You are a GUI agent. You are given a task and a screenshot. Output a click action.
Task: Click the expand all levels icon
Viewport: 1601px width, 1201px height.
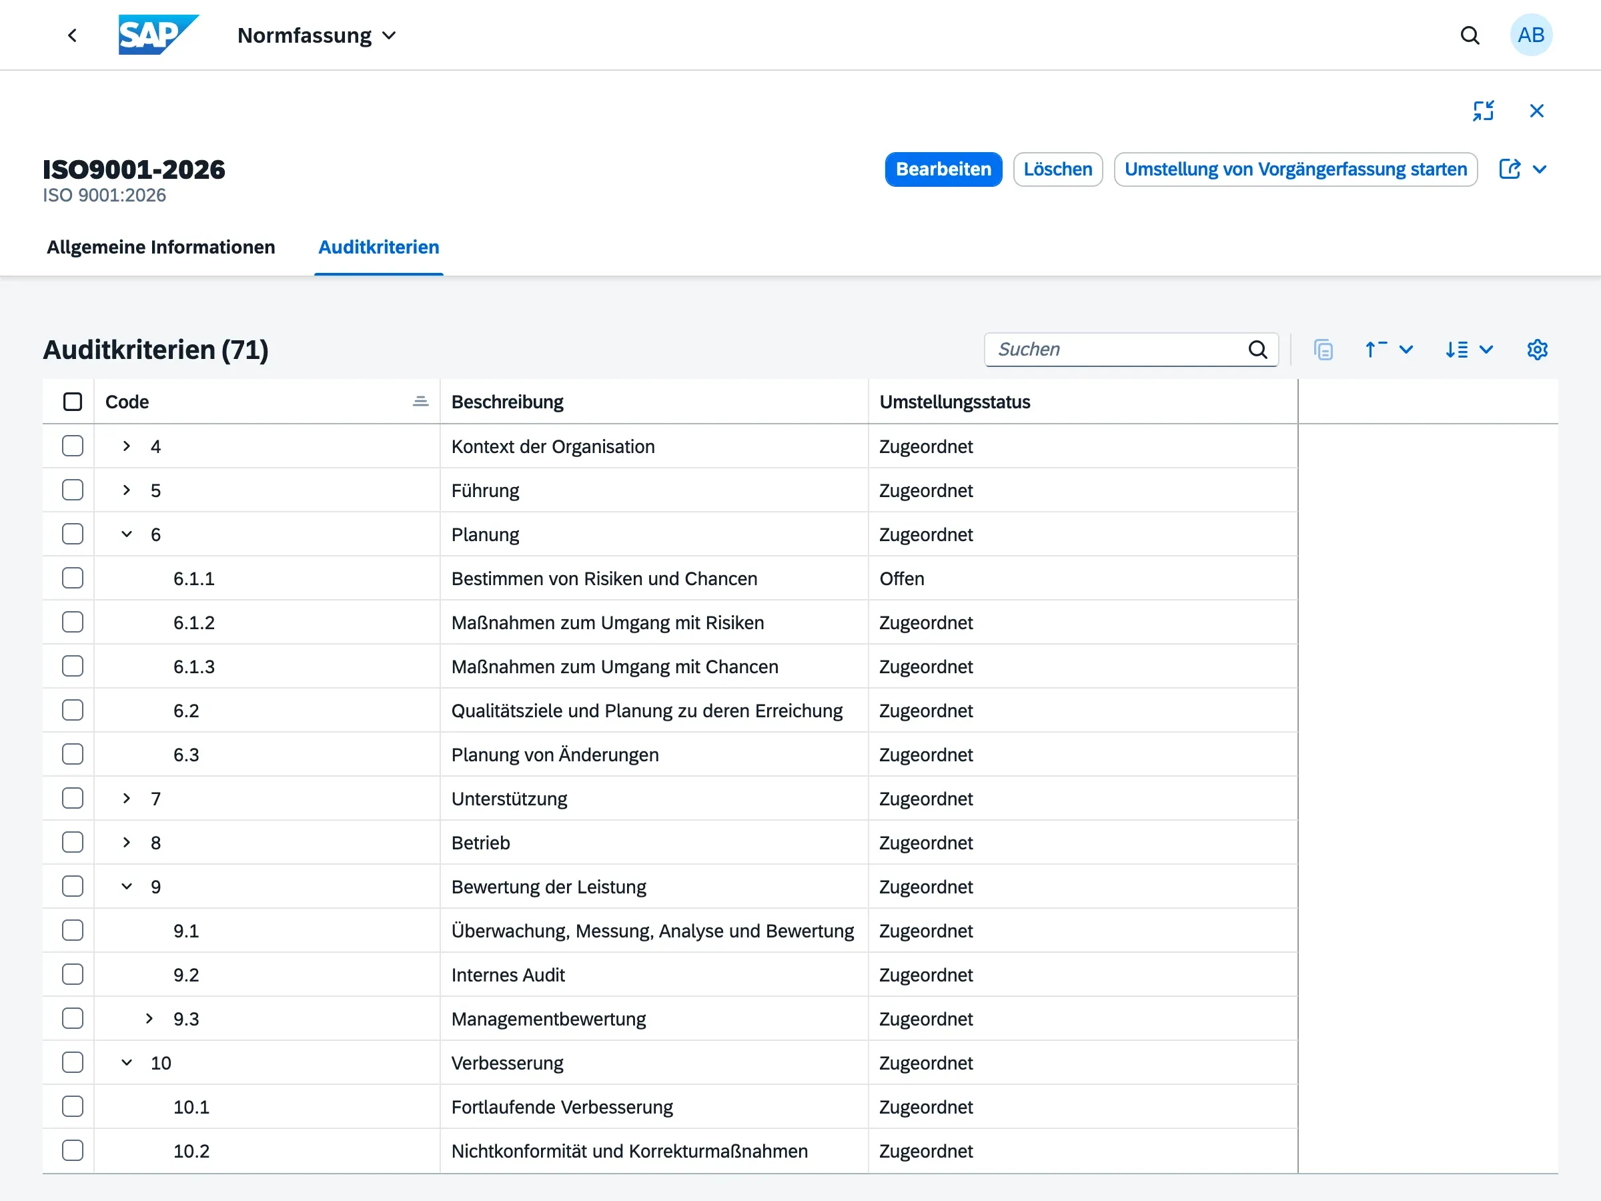coord(1456,350)
